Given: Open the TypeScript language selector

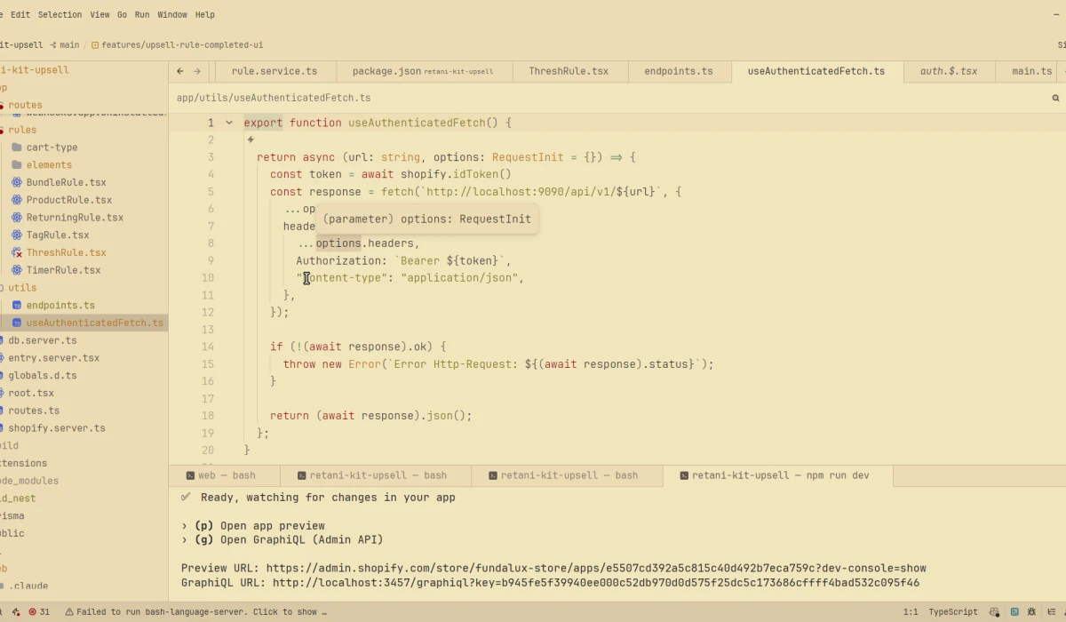Looking at the screenshot, I should coord(953,611).
